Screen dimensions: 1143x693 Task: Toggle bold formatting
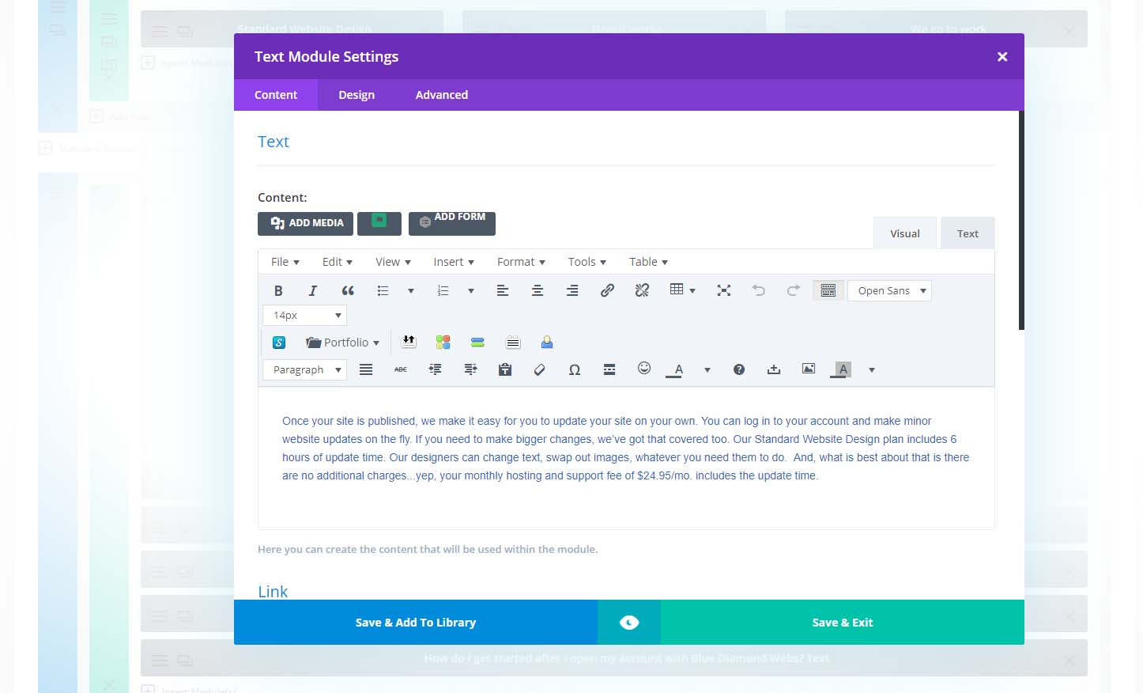278,291
